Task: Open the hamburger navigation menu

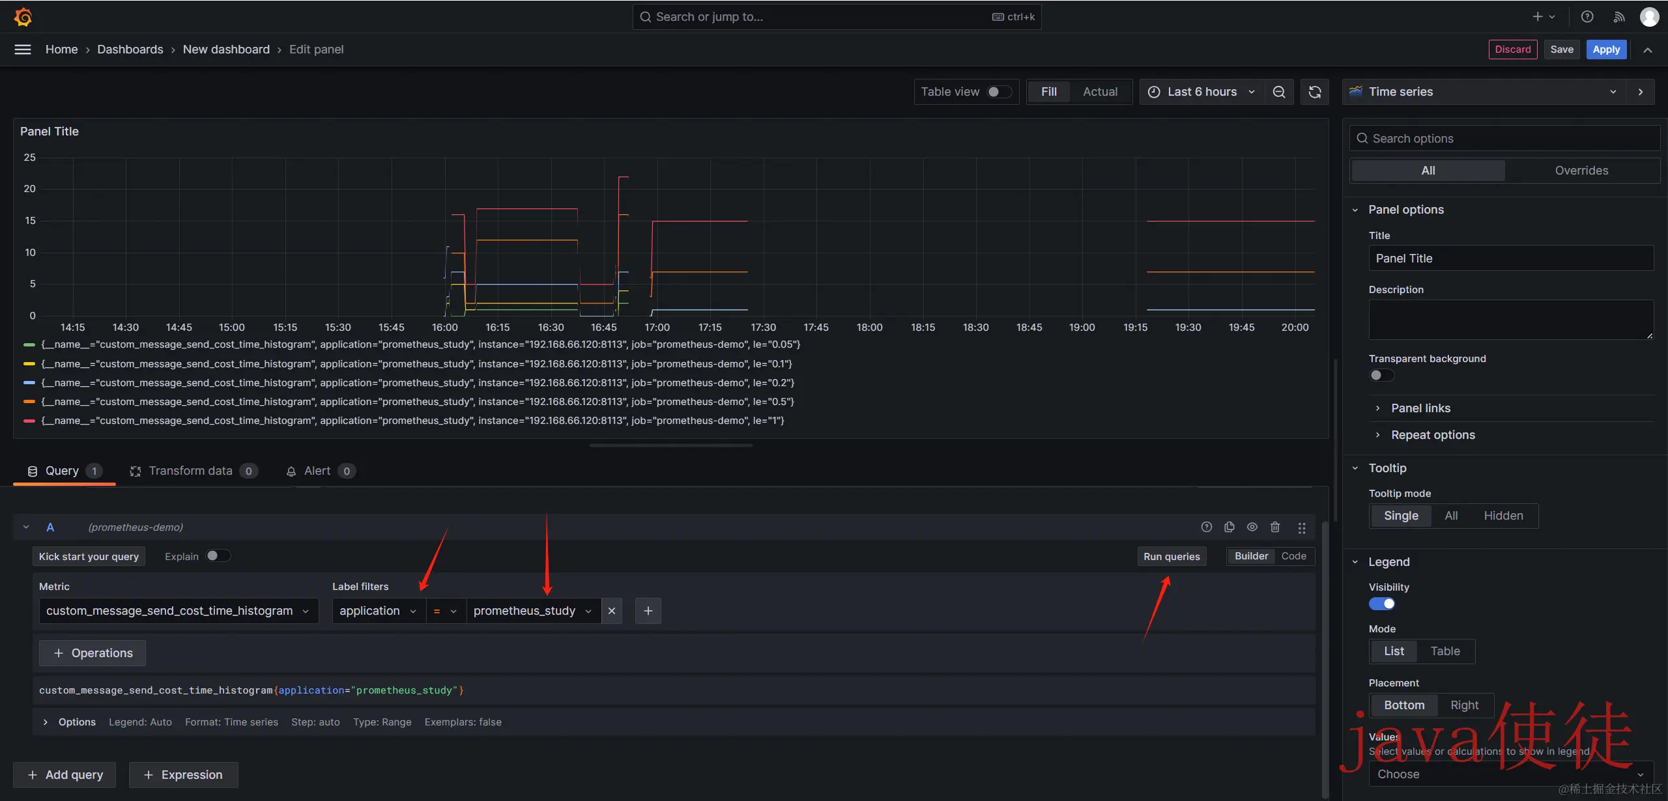Action: pos(23,49)
